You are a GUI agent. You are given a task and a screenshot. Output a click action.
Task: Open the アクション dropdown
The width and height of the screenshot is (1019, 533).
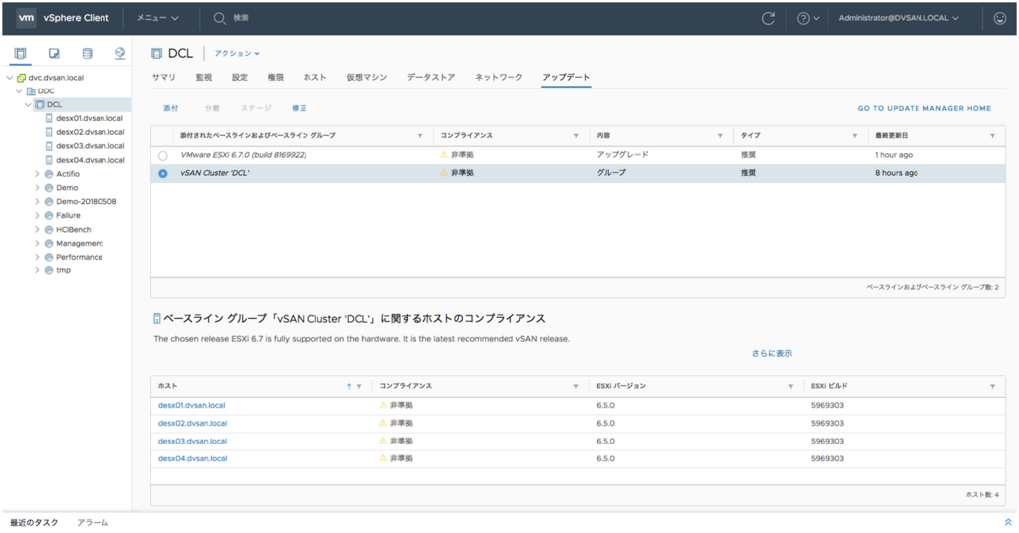237,54
